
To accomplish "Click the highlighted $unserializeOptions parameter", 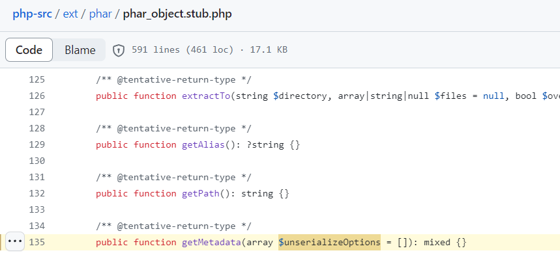I will click(x=329, y=242).
